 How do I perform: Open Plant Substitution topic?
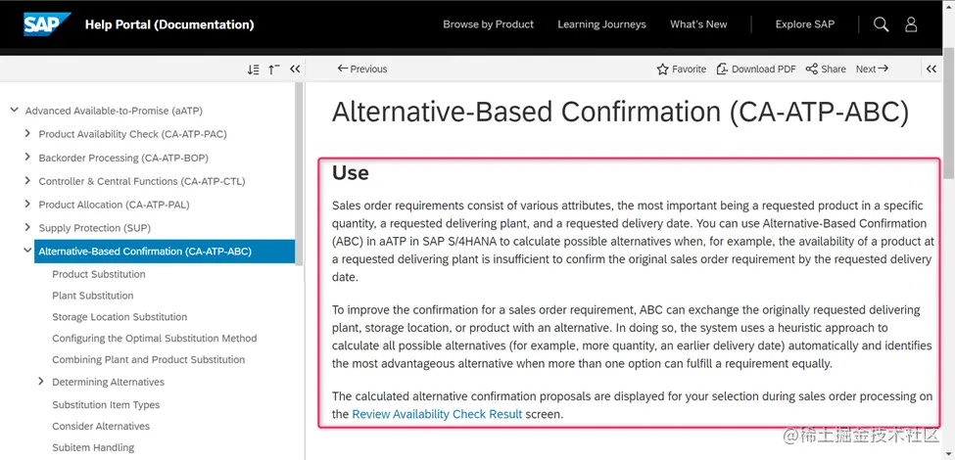93,296
